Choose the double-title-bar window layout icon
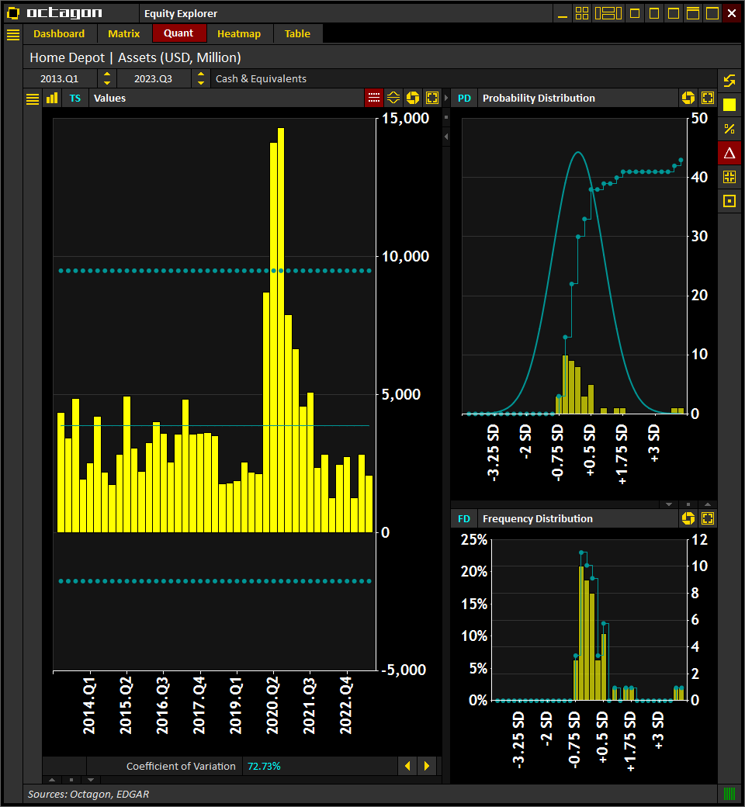Viewport: 745px width, 807px height. click(x=693, y=13)
